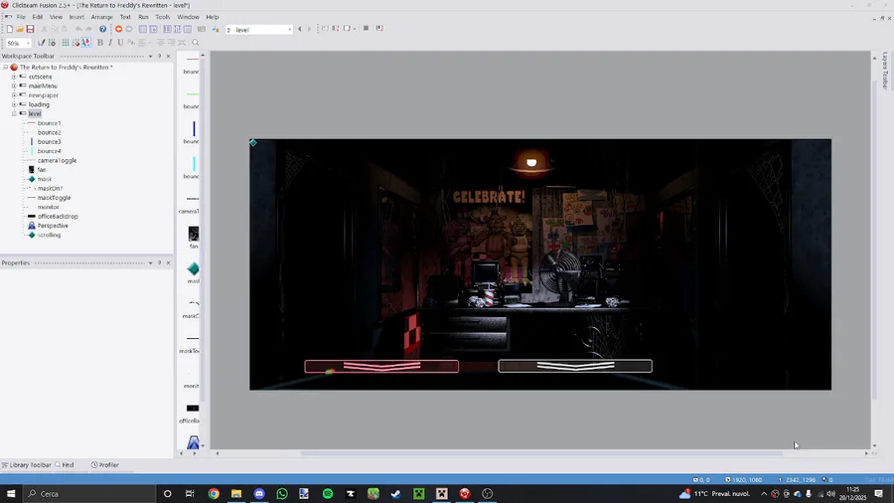Open the Properties panel options dropdown arrow
This screenshot has height=503, width=894.
pos(151,262)
